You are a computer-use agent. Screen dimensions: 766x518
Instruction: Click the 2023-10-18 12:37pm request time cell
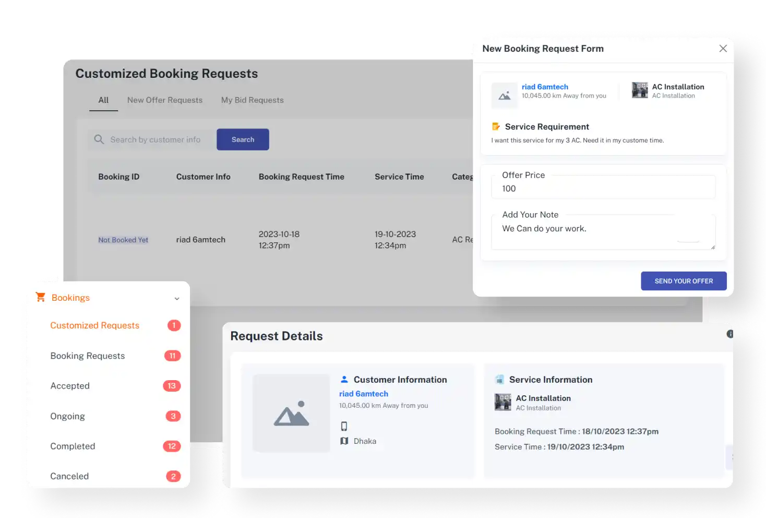279,240
